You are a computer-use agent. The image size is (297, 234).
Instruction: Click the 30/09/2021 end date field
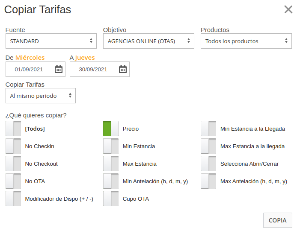(x=93, y=69)
